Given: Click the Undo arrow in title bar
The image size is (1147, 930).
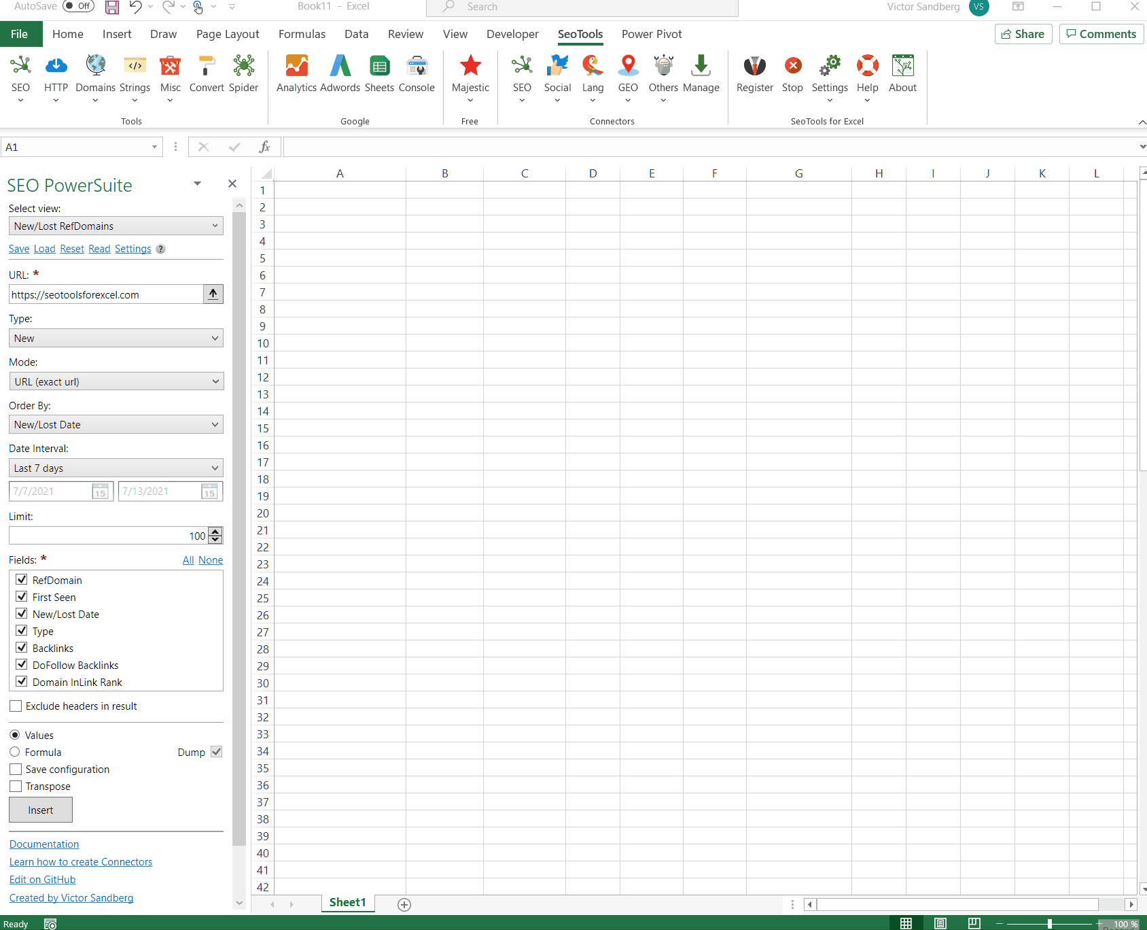Looking at the screenshot, I should (135, 7).
